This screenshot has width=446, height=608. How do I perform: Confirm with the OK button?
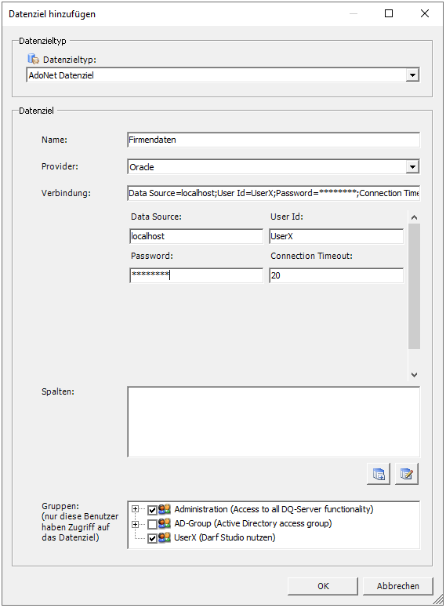click(323, 586)
